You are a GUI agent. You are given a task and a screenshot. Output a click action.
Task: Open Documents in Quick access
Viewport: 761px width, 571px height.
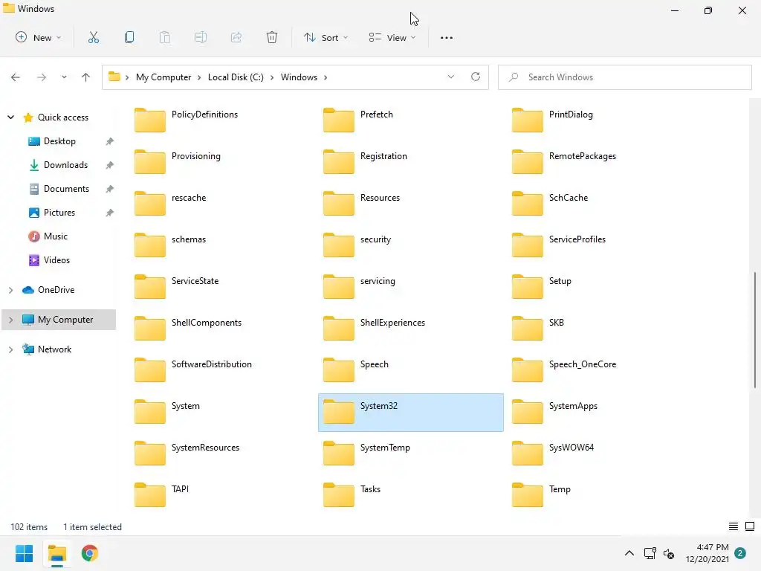[66, 188]
